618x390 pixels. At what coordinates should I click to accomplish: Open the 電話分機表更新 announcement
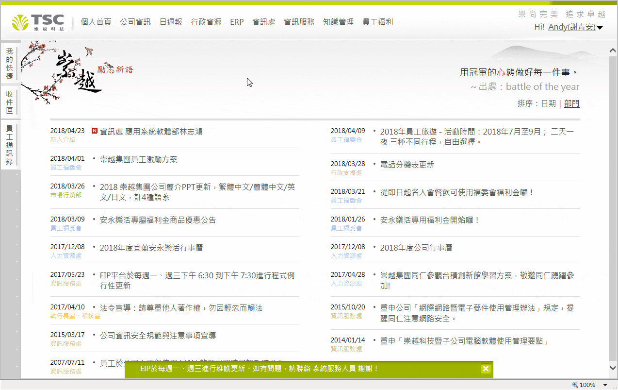point(407,165)
